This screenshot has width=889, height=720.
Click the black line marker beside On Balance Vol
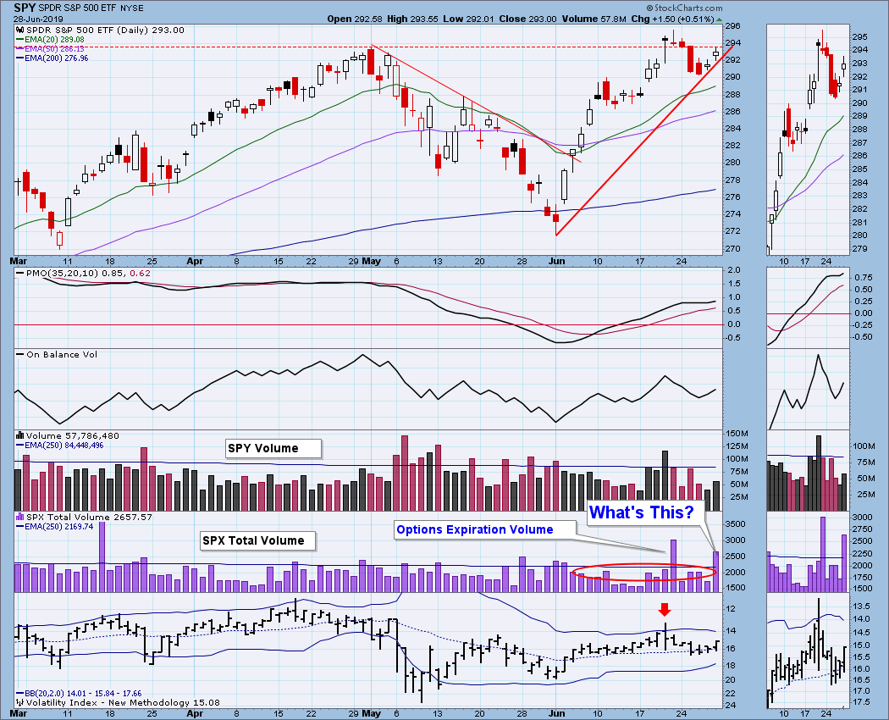point(20,355)
